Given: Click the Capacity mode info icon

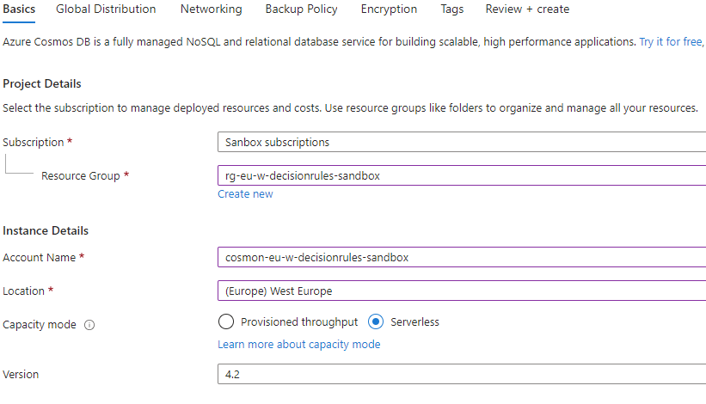Looking at the screenshot, I should [90, 325].
